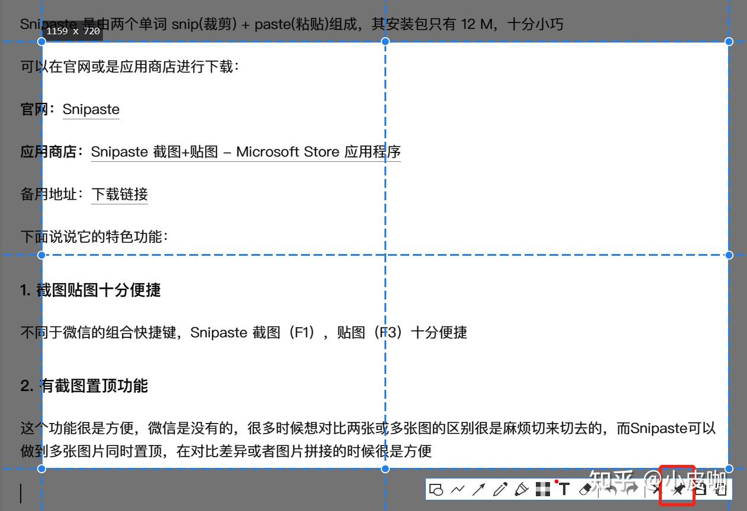The width and height of the screenshot is (747, 511).
Task: Select the arrow annotation tool
Action: coord(479,489)
